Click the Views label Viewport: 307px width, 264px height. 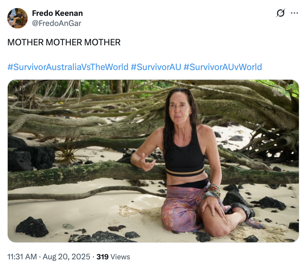tap(120, 257)
